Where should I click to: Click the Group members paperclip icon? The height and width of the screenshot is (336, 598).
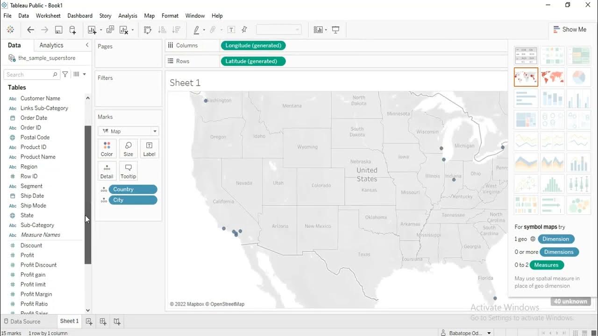click(x=213, y=30)
